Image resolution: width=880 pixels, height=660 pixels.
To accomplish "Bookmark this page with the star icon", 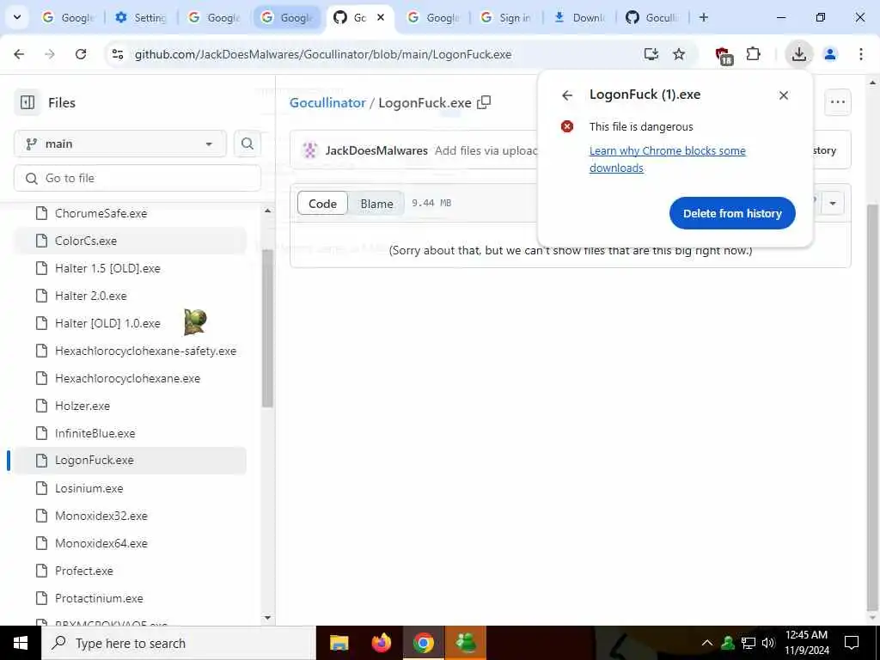I will [x=679, y=54].
